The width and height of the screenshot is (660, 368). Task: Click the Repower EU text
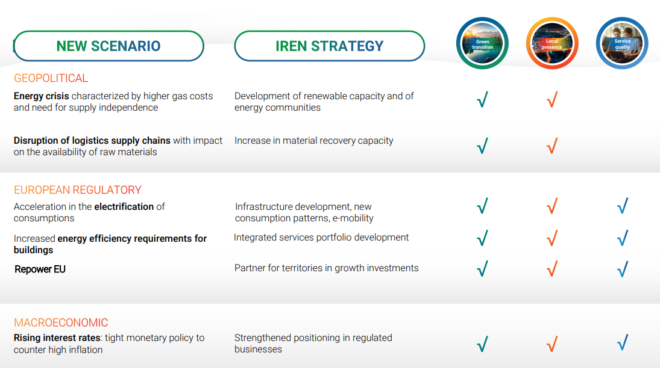(40, 269)
